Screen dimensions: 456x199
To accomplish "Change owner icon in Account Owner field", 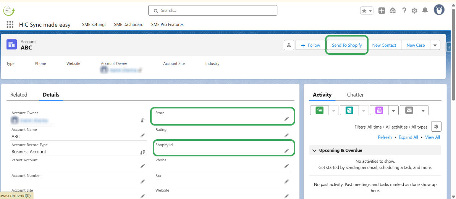I will tap(142, 120).
